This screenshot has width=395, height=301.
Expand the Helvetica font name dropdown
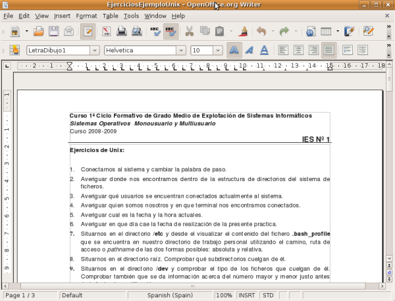point(181,50)
